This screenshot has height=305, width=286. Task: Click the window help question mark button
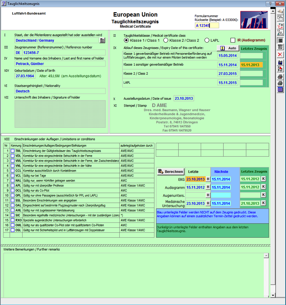point(270,3)
